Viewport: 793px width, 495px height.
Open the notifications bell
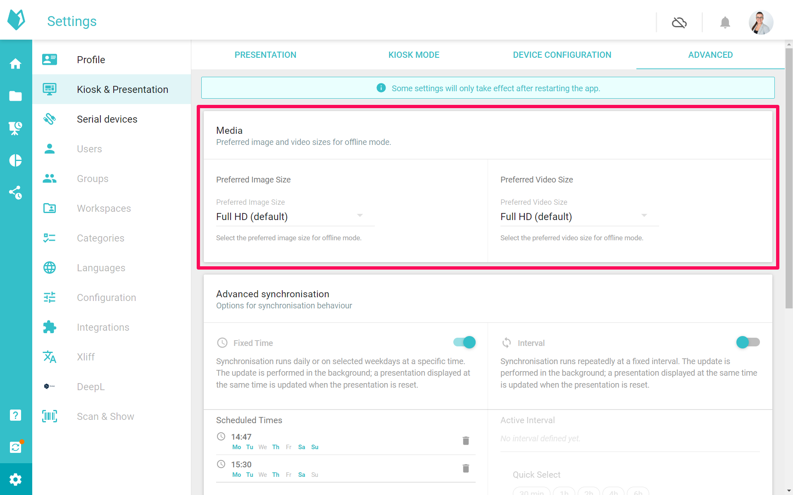tap(725, 22)
